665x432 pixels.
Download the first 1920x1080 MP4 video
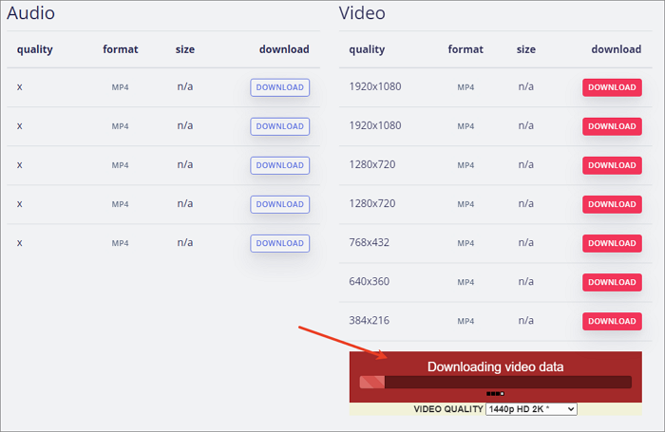point(612,87)
